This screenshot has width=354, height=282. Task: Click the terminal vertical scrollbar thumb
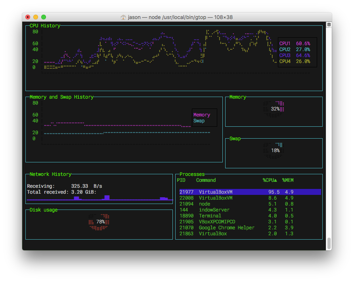pyautogui.click(x=329, y=244)
